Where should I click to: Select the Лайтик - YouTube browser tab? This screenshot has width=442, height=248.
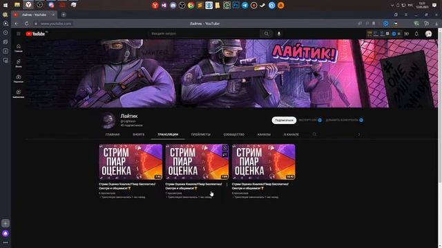35,14
